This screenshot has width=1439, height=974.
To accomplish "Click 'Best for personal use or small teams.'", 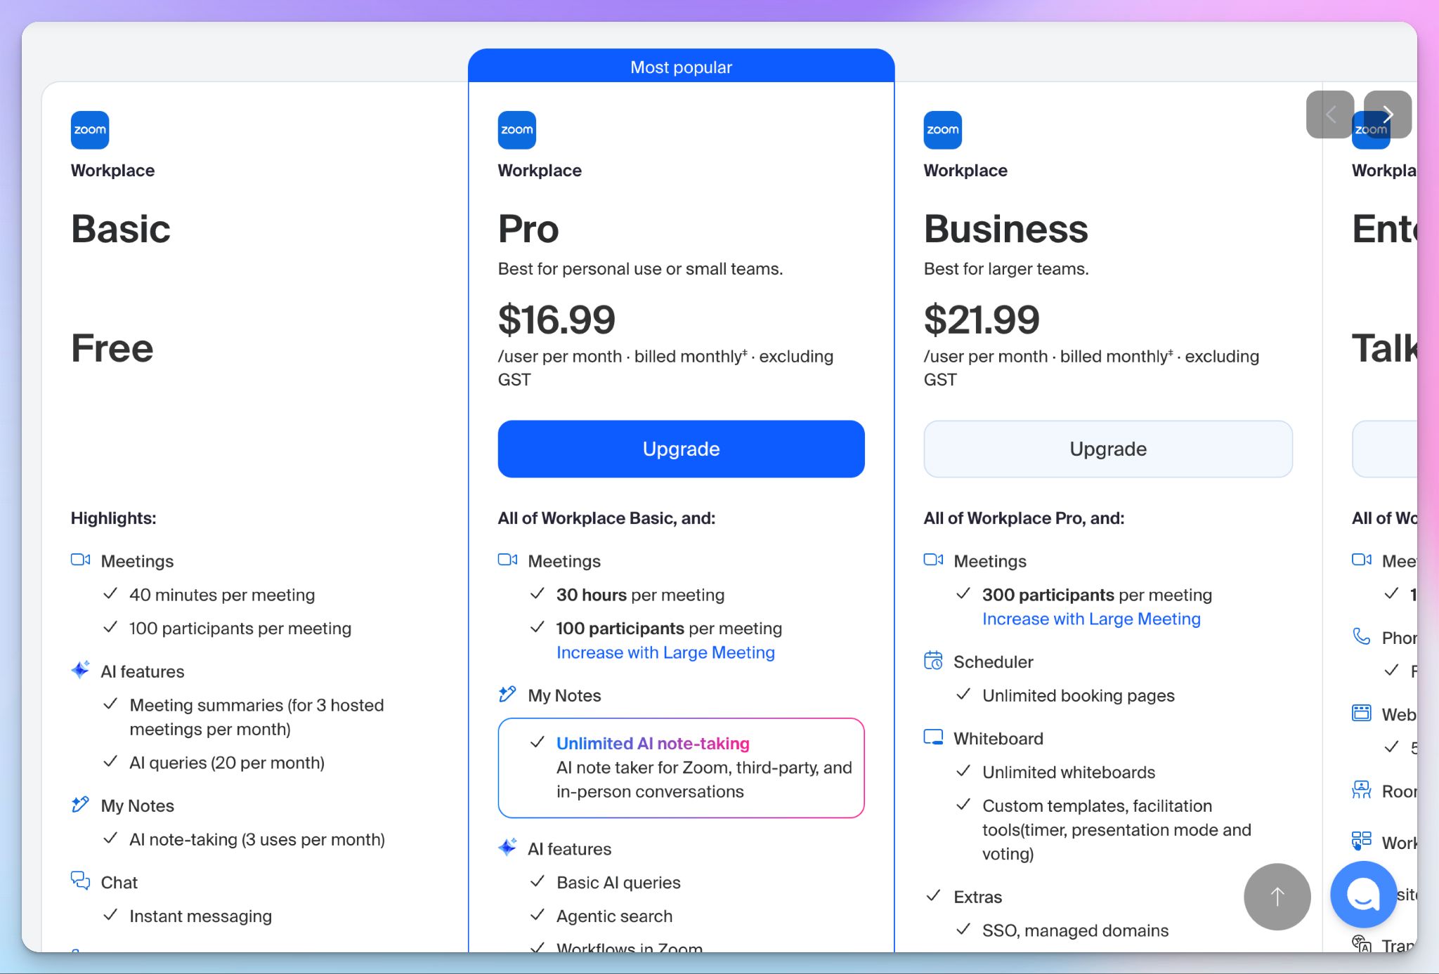I will (x=640, y=269).
